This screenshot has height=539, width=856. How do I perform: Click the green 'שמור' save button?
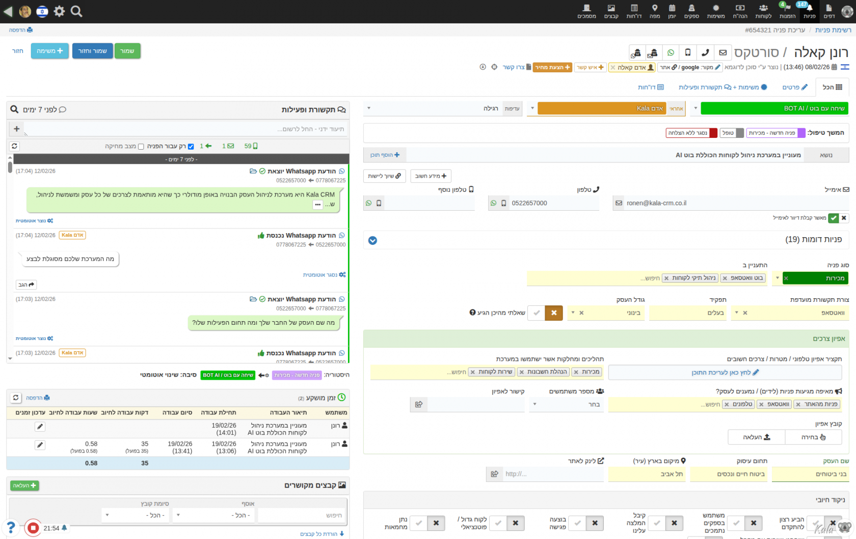tap(127, 51)
